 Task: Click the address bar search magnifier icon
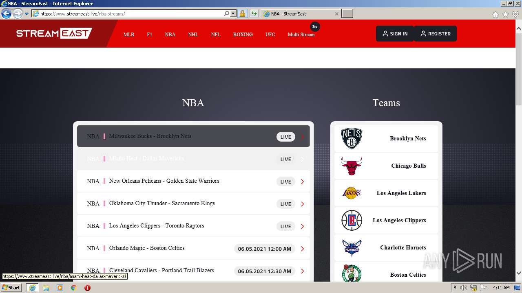click(227, 13)
